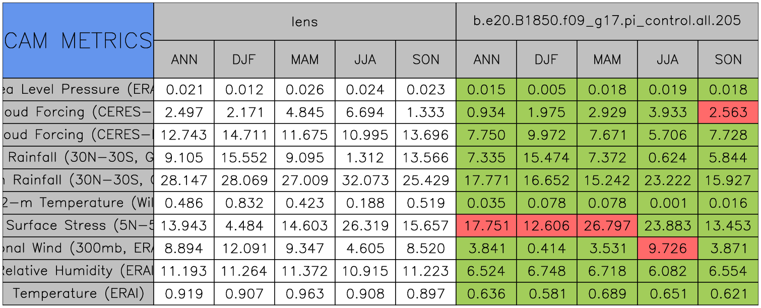Viewport: 761px width, 308px height.
Task: Select the "lens" column group header
Action: point(304,21)
